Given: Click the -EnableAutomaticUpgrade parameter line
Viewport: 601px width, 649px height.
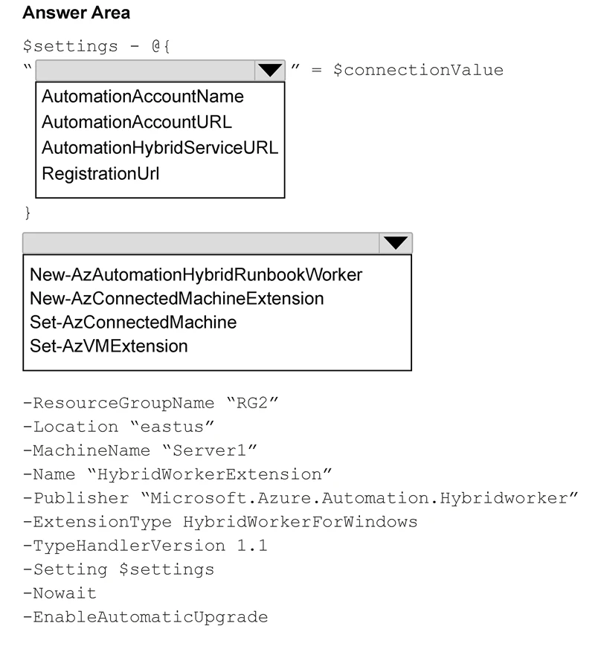Looking at the screenshot, I should 145,617.
